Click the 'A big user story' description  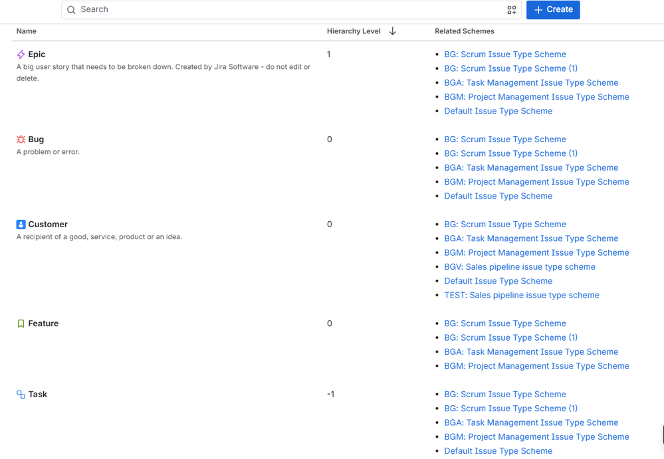pyautogui.click(x=164, y=73)
